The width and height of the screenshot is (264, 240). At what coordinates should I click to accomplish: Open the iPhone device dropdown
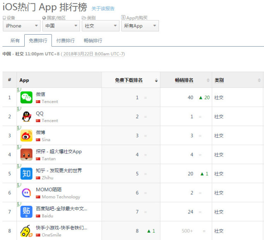point(21,26)
